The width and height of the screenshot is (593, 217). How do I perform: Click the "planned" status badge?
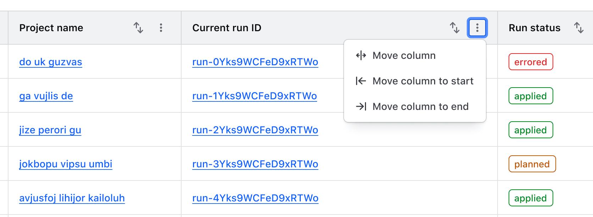coord(532,164)
